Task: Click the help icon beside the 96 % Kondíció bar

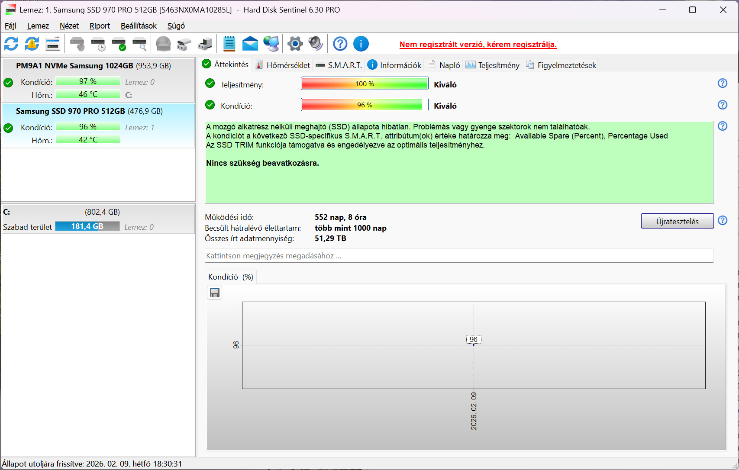Action: click(x=723, y=105)
